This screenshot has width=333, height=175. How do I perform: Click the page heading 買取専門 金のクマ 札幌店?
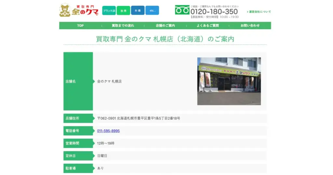(165, 39)
